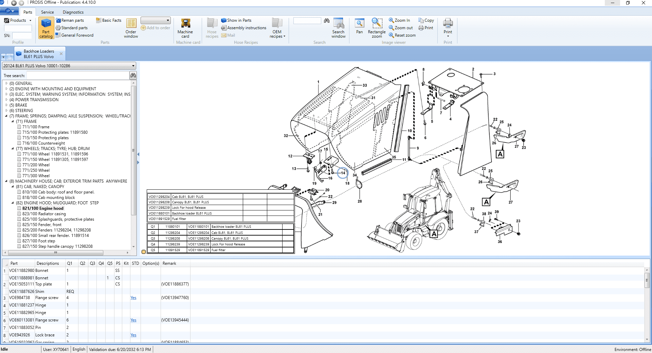This screenshot has width=652, height=353.
Task: Expand the (2) ENGINE tree node
Action: [x=6, y=89]
